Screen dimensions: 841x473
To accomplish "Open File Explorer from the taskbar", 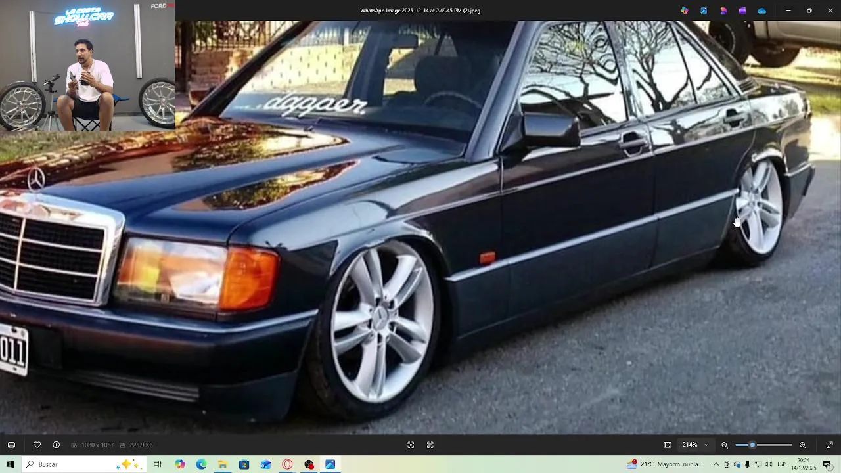I will [x=223, y=464].
